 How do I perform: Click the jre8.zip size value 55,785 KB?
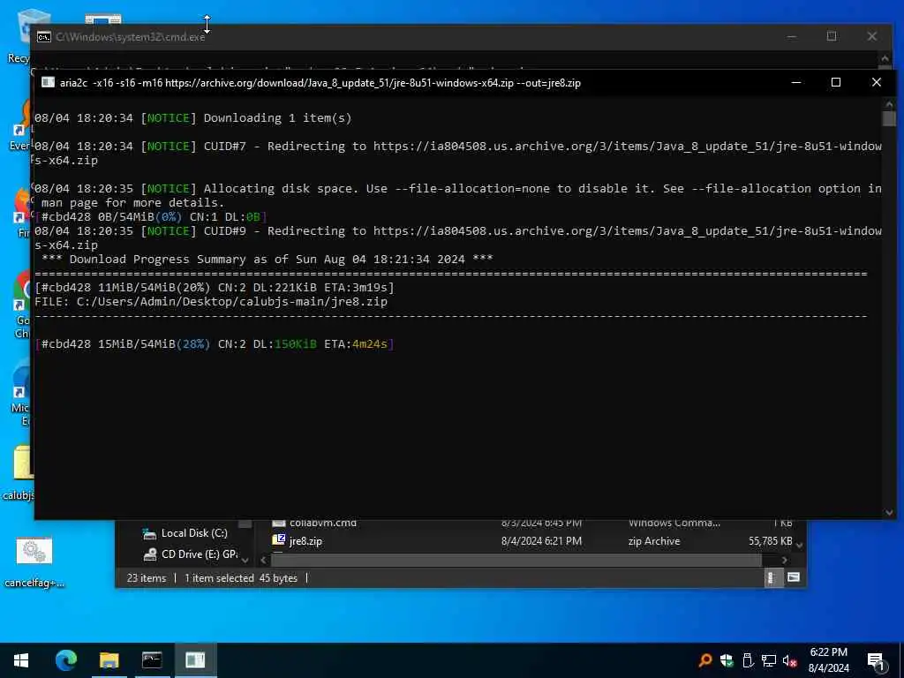(x=770, y=541)
